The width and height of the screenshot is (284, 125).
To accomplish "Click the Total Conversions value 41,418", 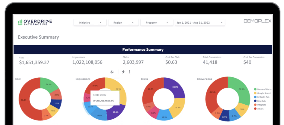I will pos(210,62).
